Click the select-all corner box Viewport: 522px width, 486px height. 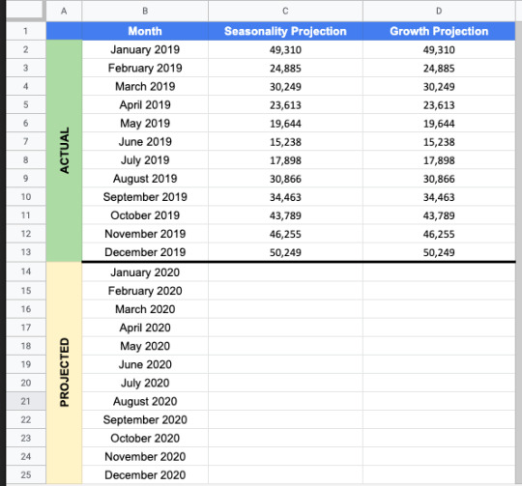click(x=25, y=10)
